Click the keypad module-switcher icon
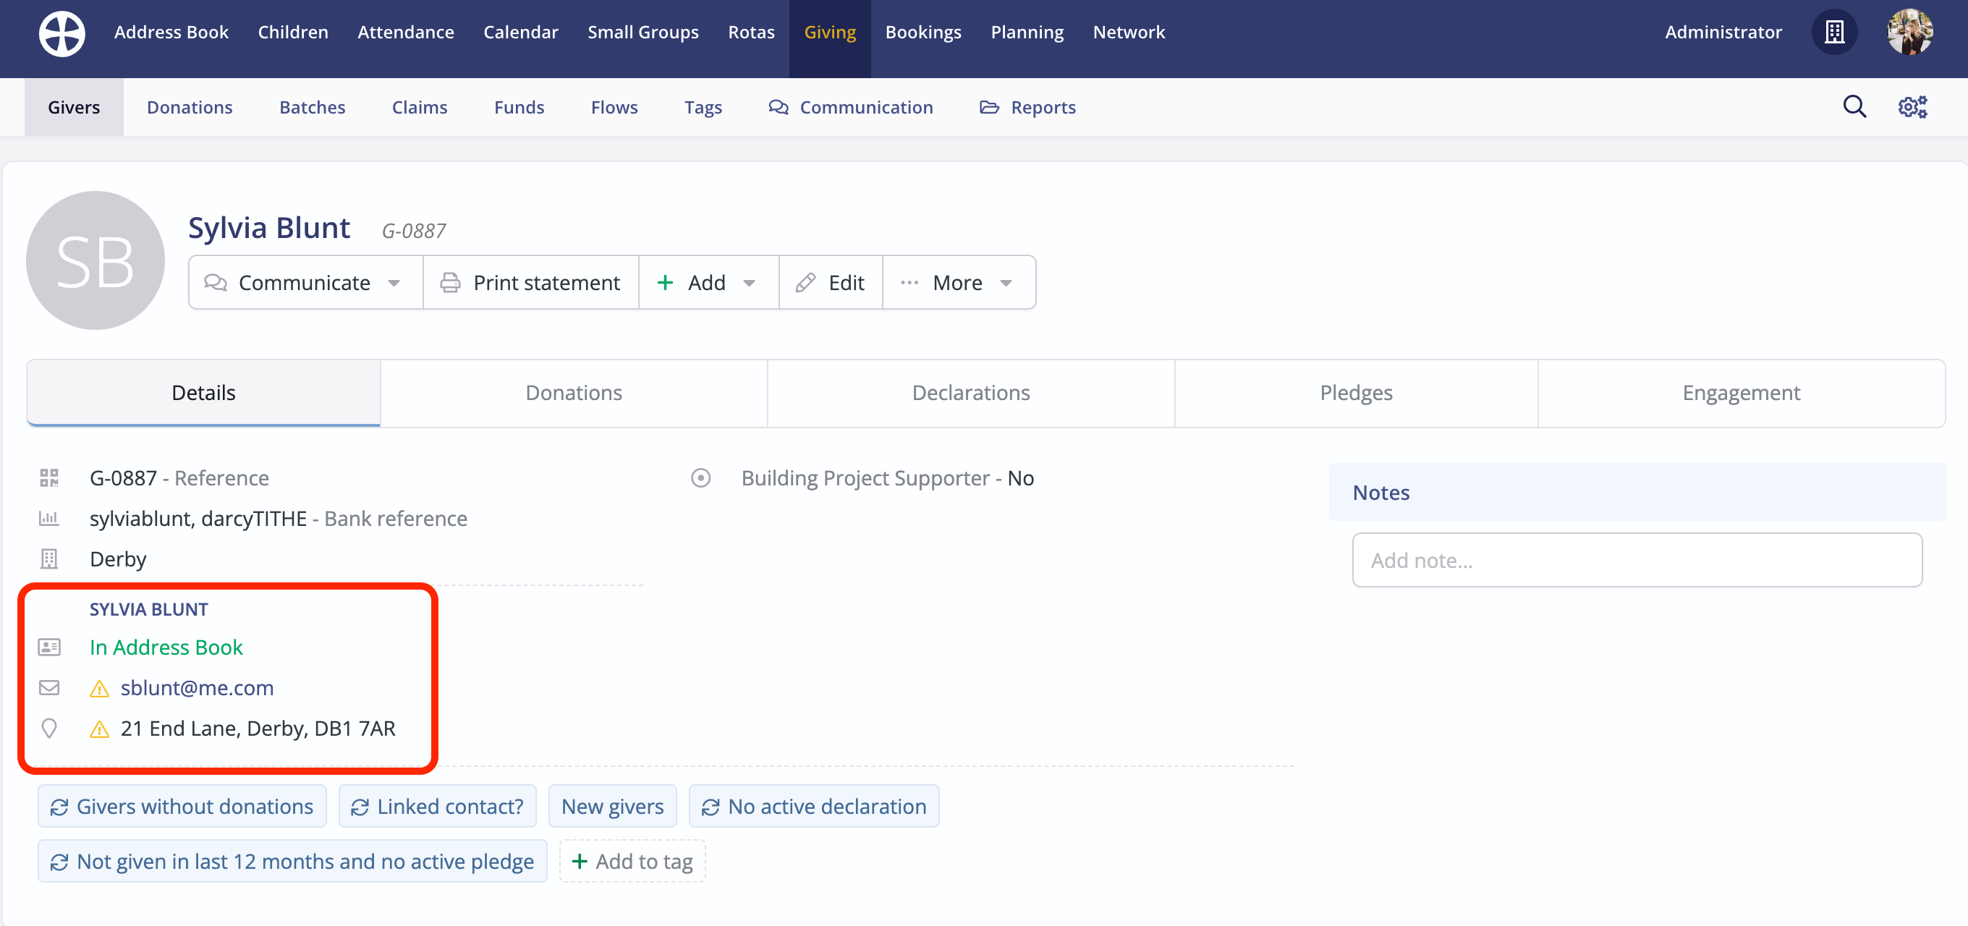Image resolution: width=1968 pixels, height=926 pixels. (x=1835, y=32)
